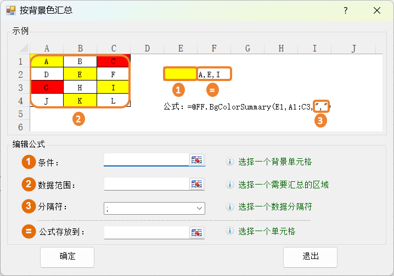
Task: Click the help question mark button
Action: (346, 10)
